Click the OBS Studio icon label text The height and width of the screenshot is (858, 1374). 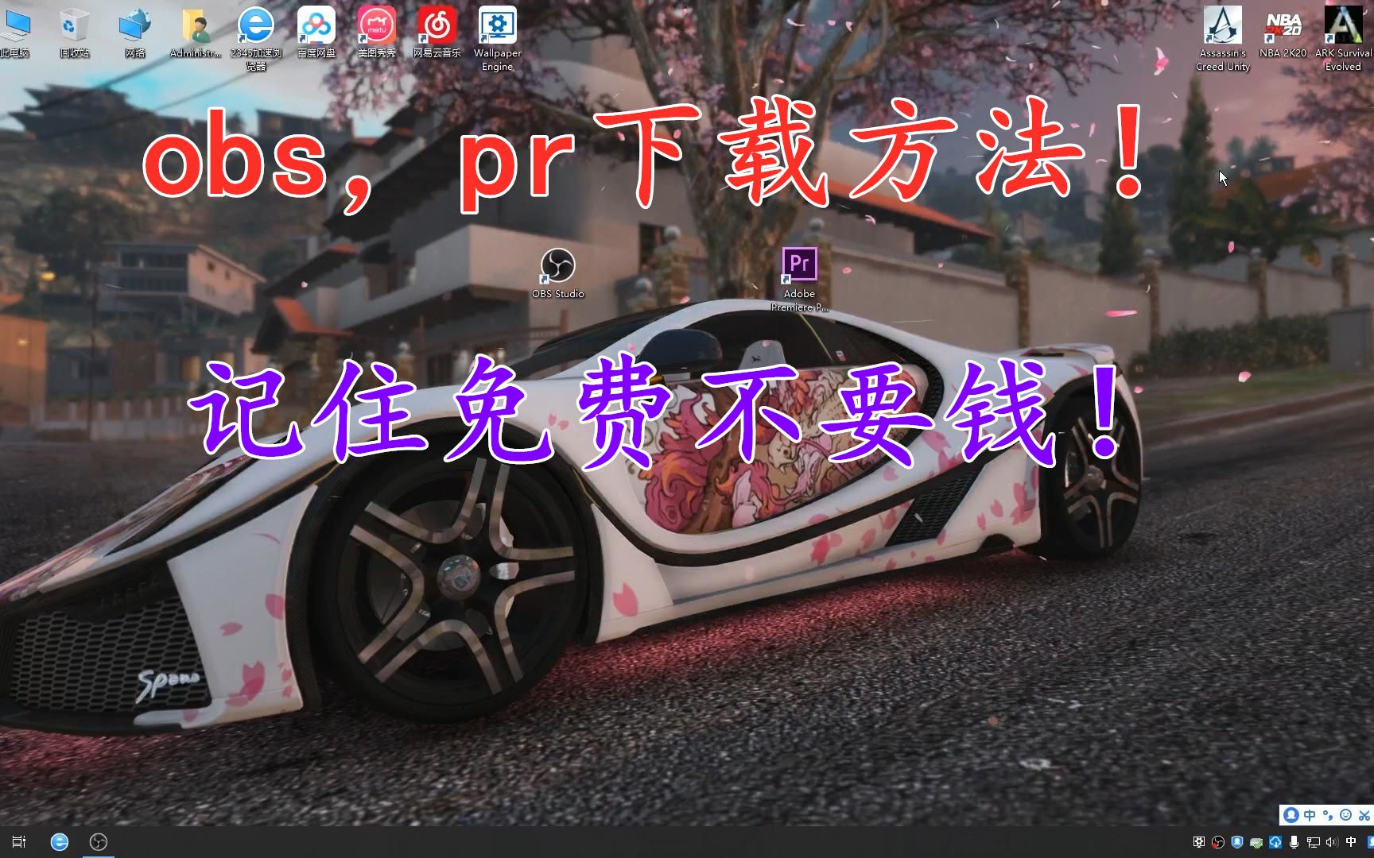point(558,294)
